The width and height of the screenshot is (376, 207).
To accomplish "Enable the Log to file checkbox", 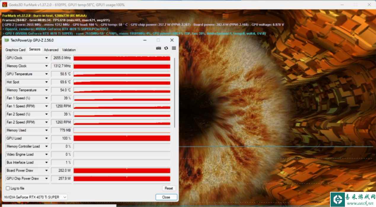I will tap(8, 188).
